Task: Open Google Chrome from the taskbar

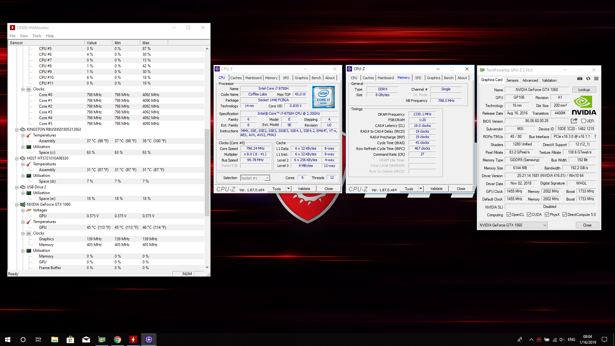Action: (x=117, y=340)
